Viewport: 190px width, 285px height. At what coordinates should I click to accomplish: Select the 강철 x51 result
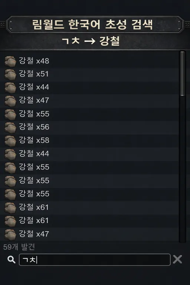89,74
